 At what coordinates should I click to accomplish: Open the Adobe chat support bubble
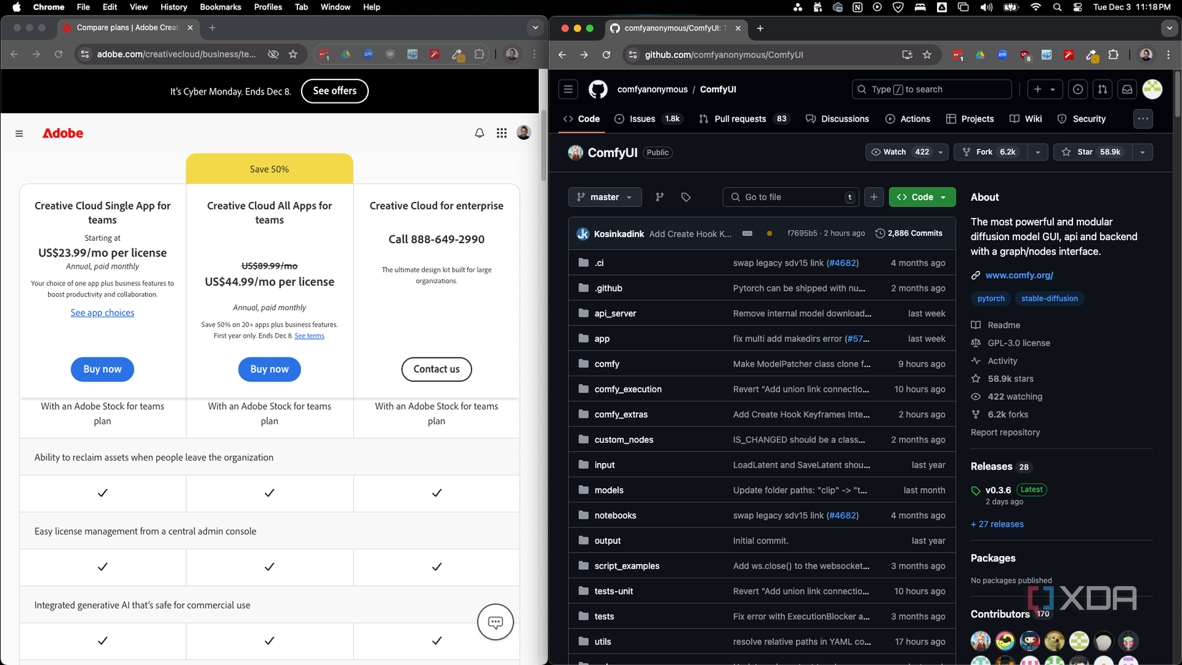point(496,622)
